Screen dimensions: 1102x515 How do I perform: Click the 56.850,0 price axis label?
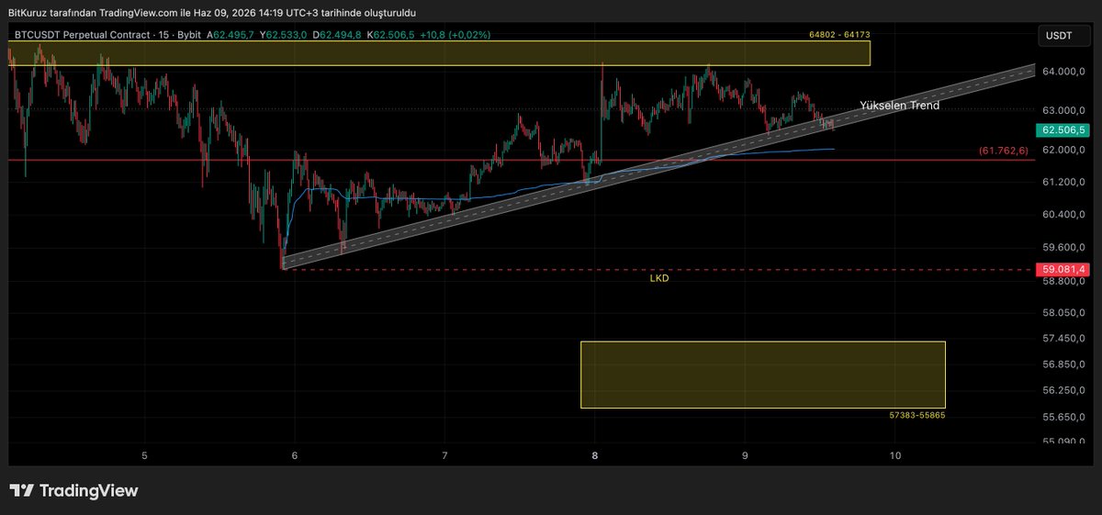coord(1065,364)
